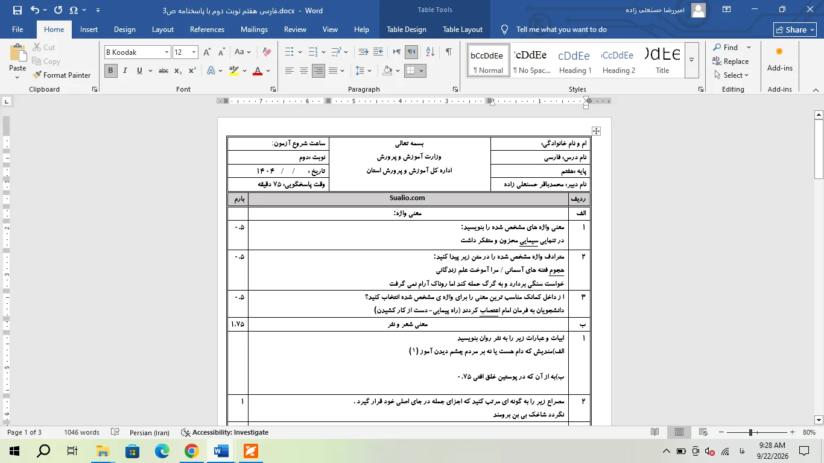
Task: Open Chrome from the taskbar
Action: coord(191,451)
